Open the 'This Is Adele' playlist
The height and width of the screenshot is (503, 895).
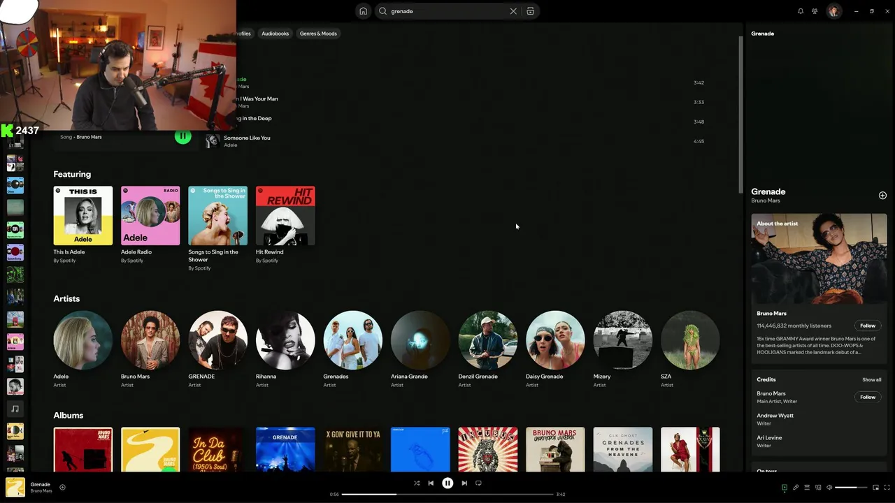pos(83,216)
